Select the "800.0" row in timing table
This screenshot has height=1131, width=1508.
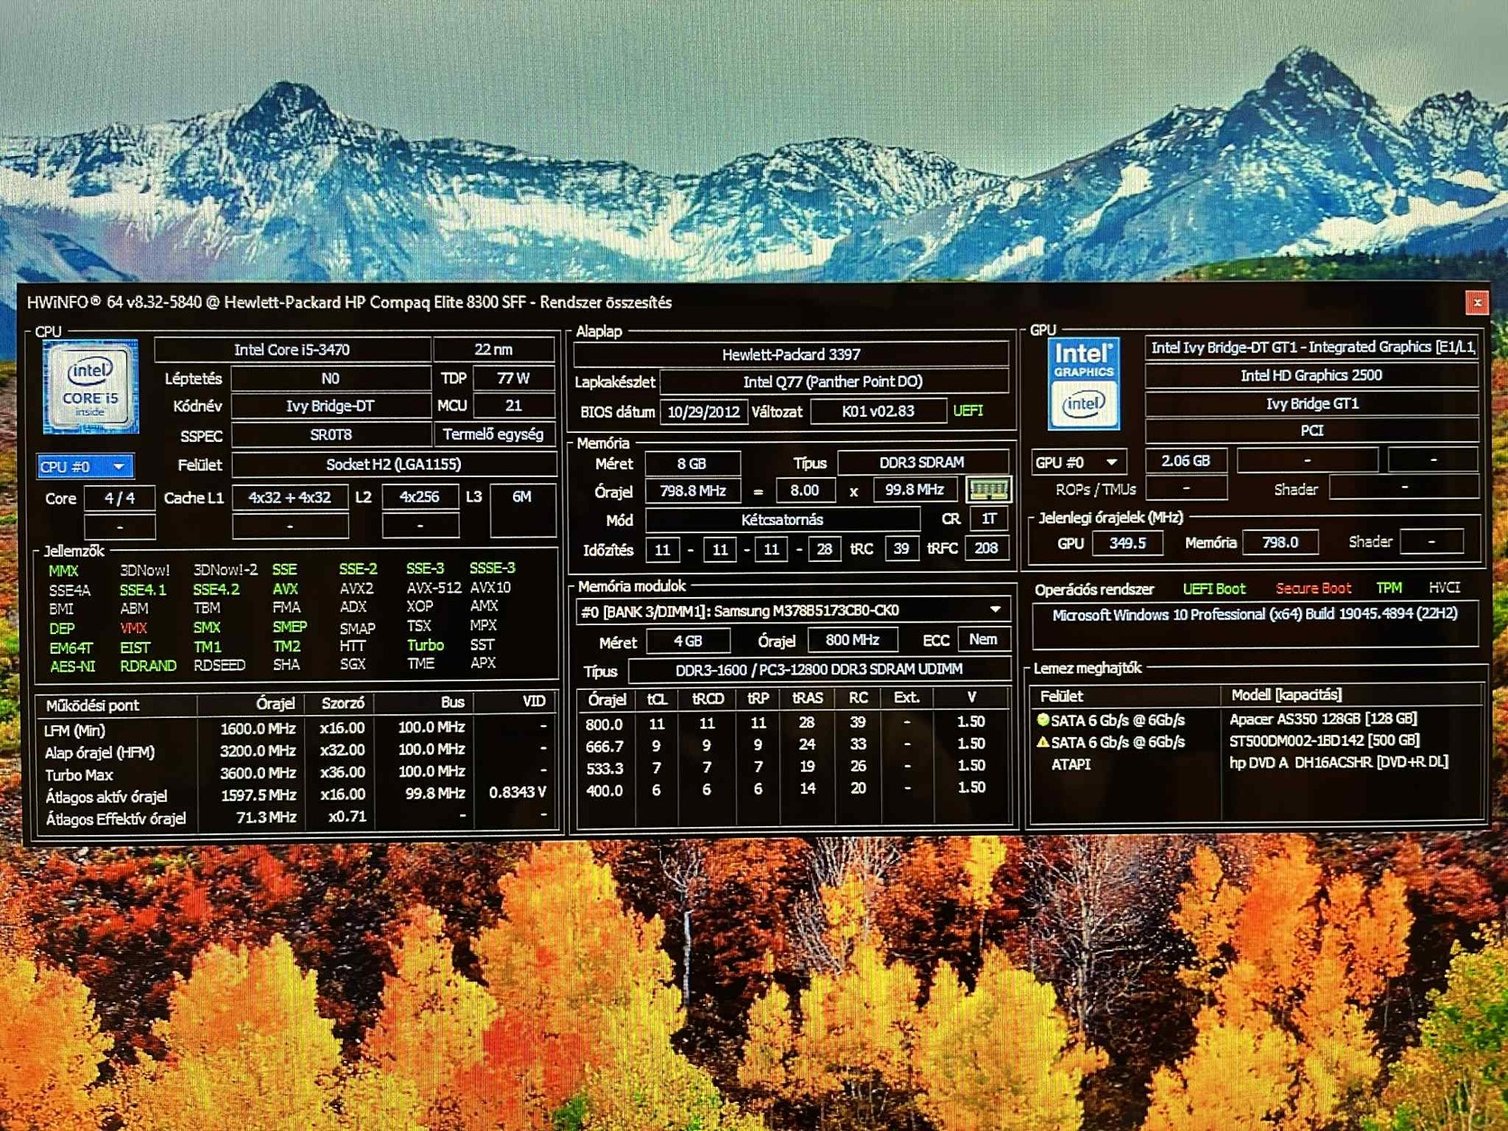click(794, 723)
